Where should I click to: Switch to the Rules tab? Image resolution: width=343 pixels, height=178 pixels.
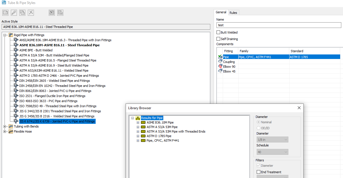pyautogui.click(x=233, y=12)
